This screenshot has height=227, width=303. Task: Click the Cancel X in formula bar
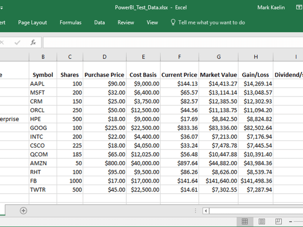(2, 42)
